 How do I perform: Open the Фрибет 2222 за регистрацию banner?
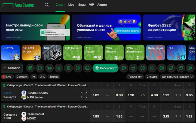169,27
